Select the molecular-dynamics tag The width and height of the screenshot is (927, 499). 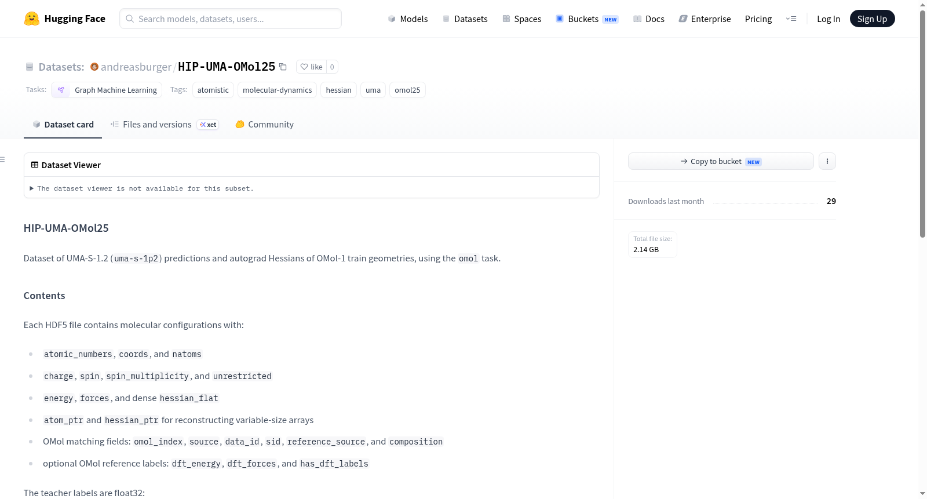[278, 90]
